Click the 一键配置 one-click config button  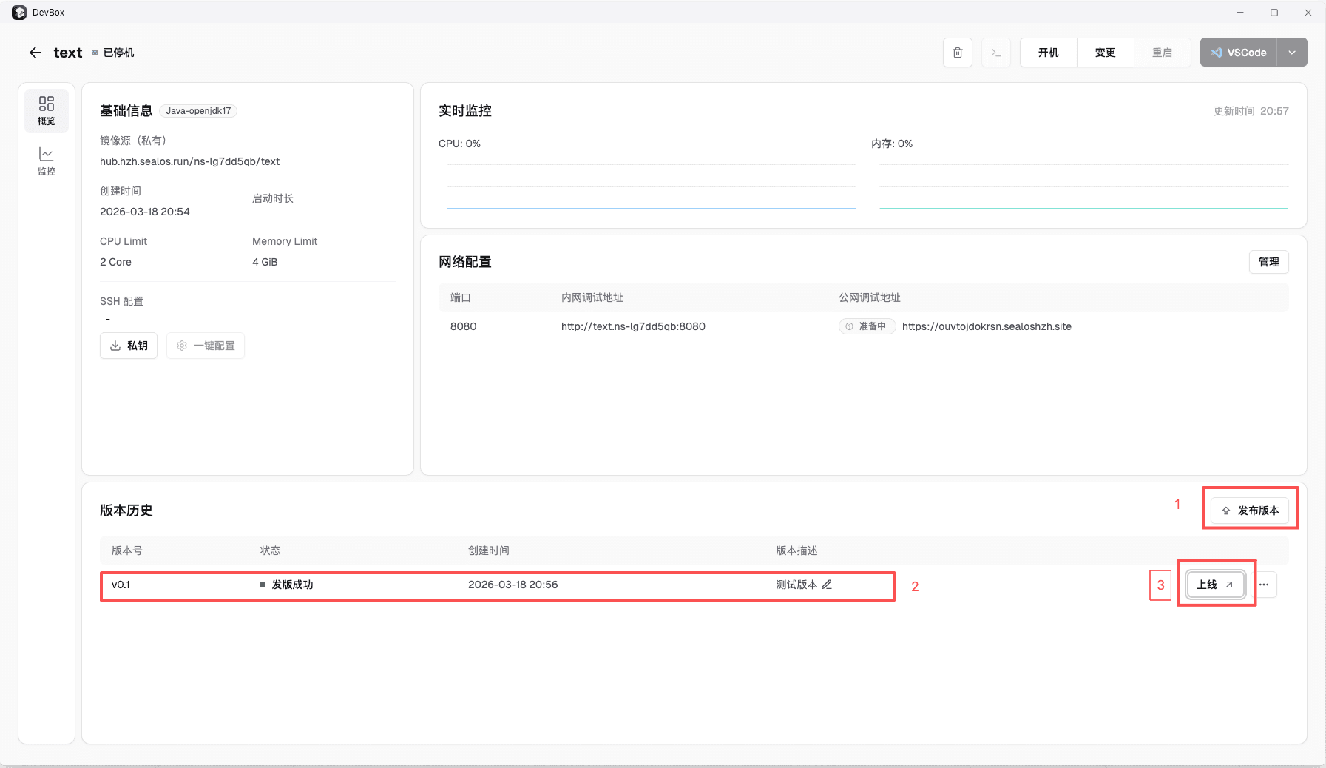(x=206, y=346)
